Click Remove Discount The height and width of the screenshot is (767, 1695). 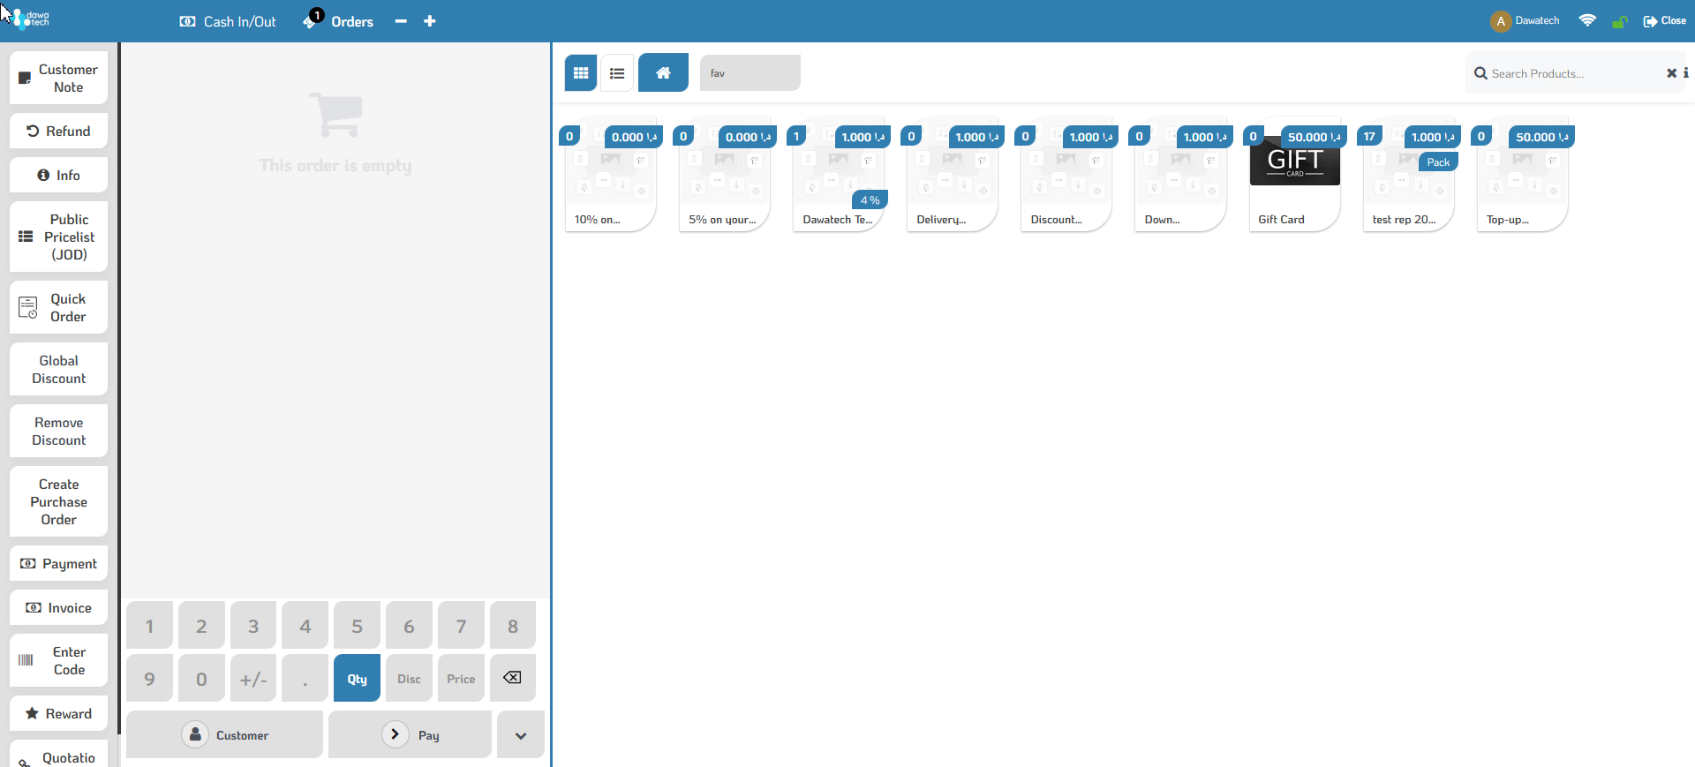[x=59, y=431]
